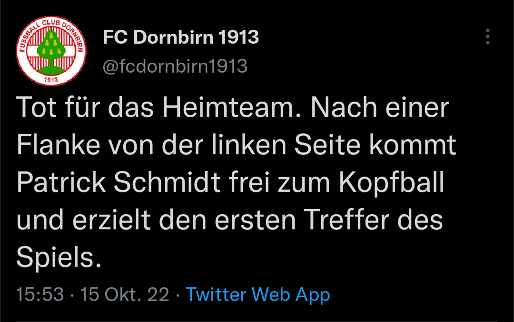Click the word Spiels at tweet end
The width and height of the screenshot is (514, 322).
[59, 257]
